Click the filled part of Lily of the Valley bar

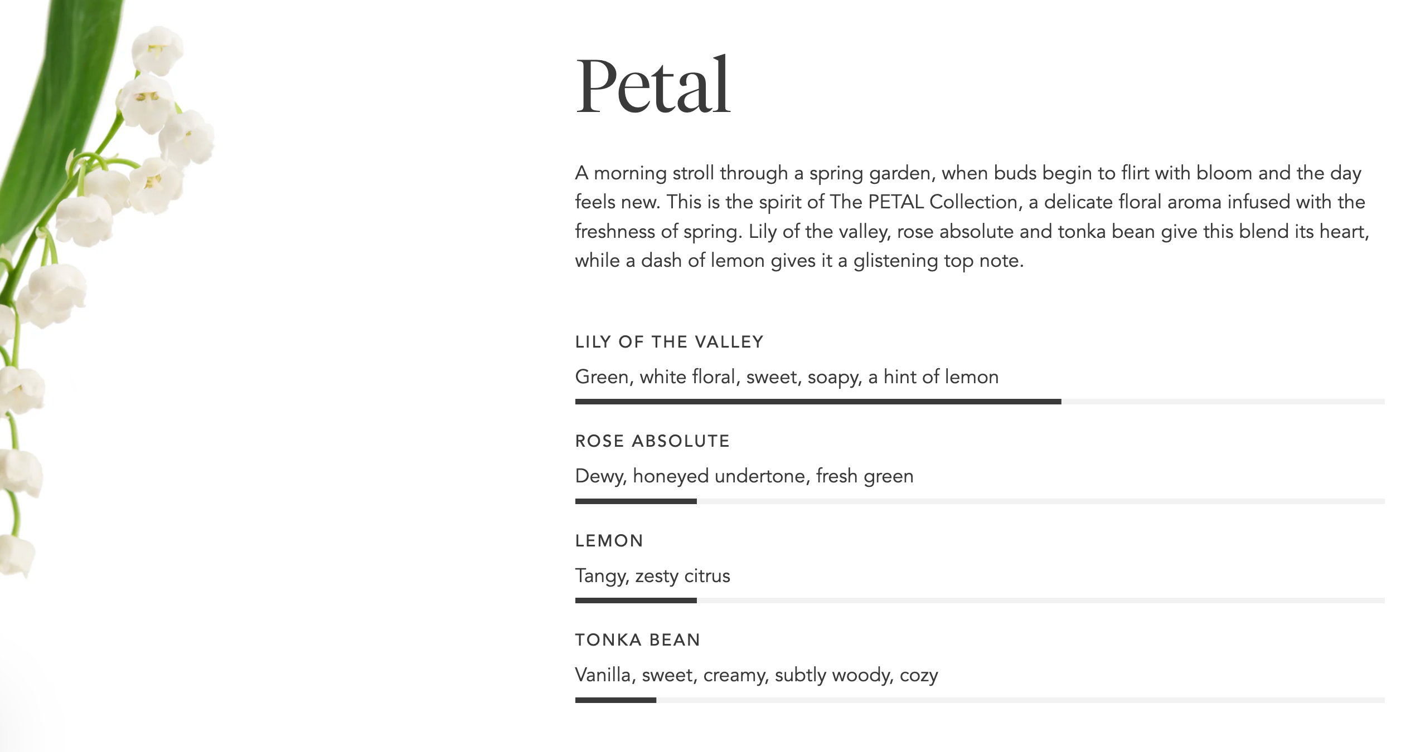tap(817, 402)
